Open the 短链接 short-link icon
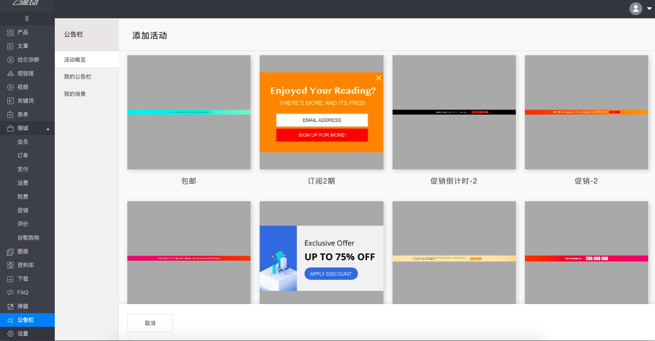The height and width of the screenshot is (341, 655). [10, 73]
